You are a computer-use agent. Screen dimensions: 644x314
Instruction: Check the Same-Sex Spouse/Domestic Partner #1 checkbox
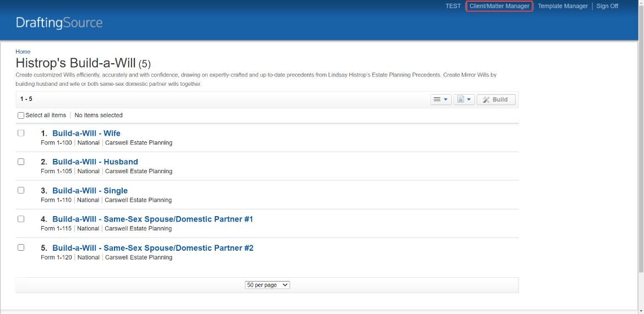pos(21,219)
